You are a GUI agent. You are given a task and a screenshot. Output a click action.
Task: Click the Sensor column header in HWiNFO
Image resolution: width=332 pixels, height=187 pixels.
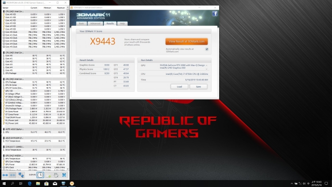pos(13,8)
